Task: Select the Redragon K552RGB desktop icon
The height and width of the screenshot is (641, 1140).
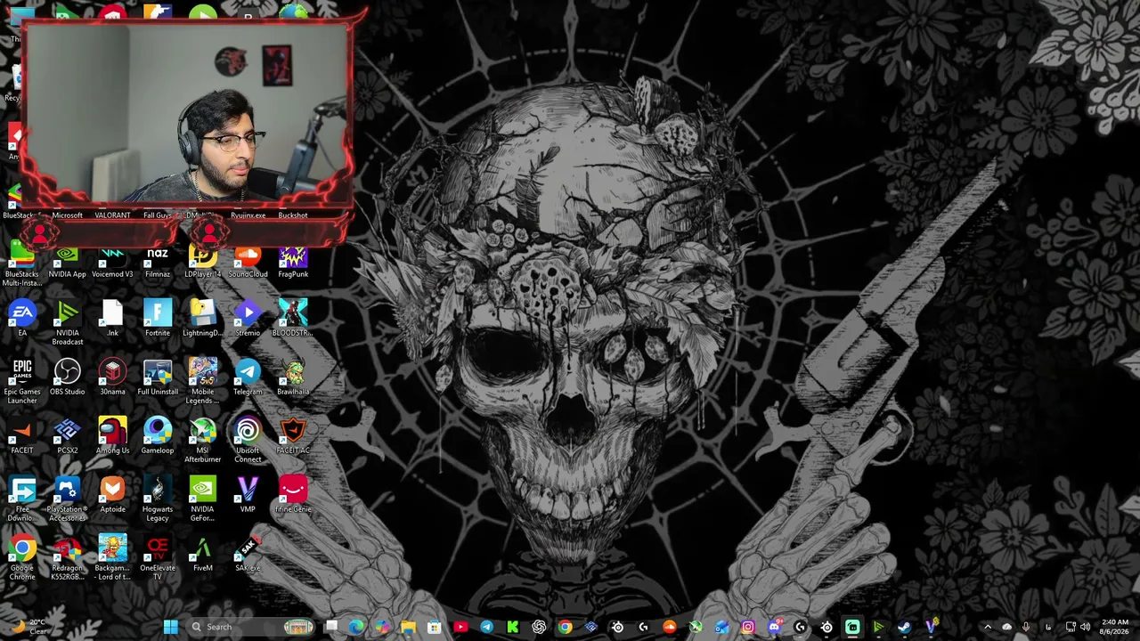Action: [67, 558]
